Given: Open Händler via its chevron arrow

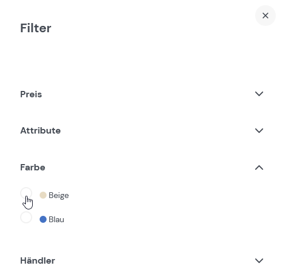Looking at the screenshot, I should coord(259,261).
